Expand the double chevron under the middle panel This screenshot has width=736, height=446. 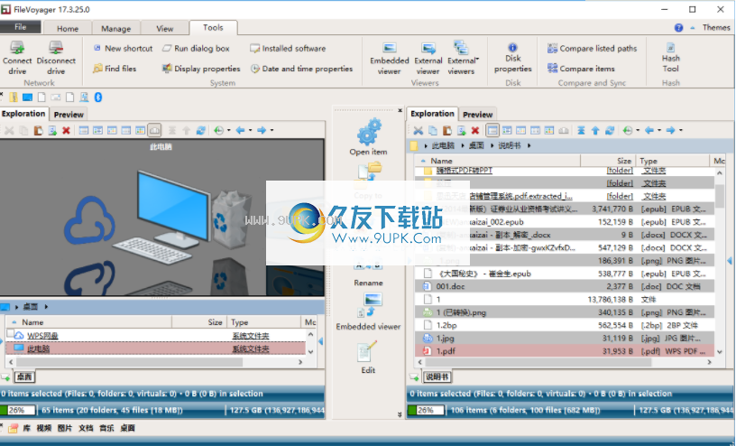click(x=400, y=414)
